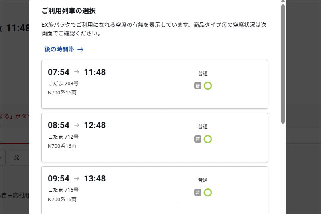This screenshot has height=214, width=321.
Task: Select the 08:54 to 12:48 train card
Action: (154, 137)
